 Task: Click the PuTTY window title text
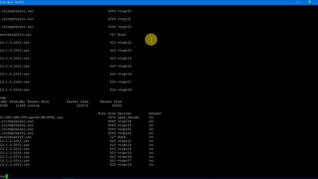pos(12,2)
